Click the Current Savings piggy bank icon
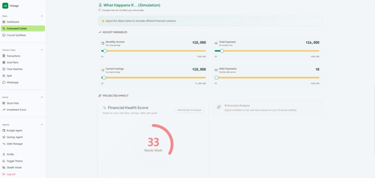Viewport: 375px width, 178px height. [103, 70]
